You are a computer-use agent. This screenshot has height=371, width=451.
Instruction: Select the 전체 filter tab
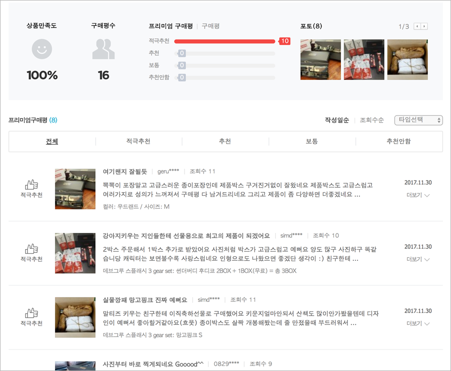pyautogui.click(x=52, y=141)
